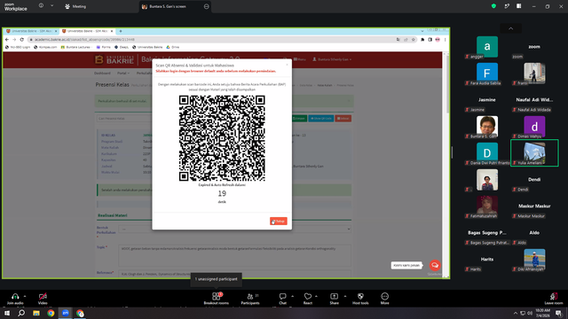
Task: Click the Dendi participant name
Action: [x=534, y=179]
